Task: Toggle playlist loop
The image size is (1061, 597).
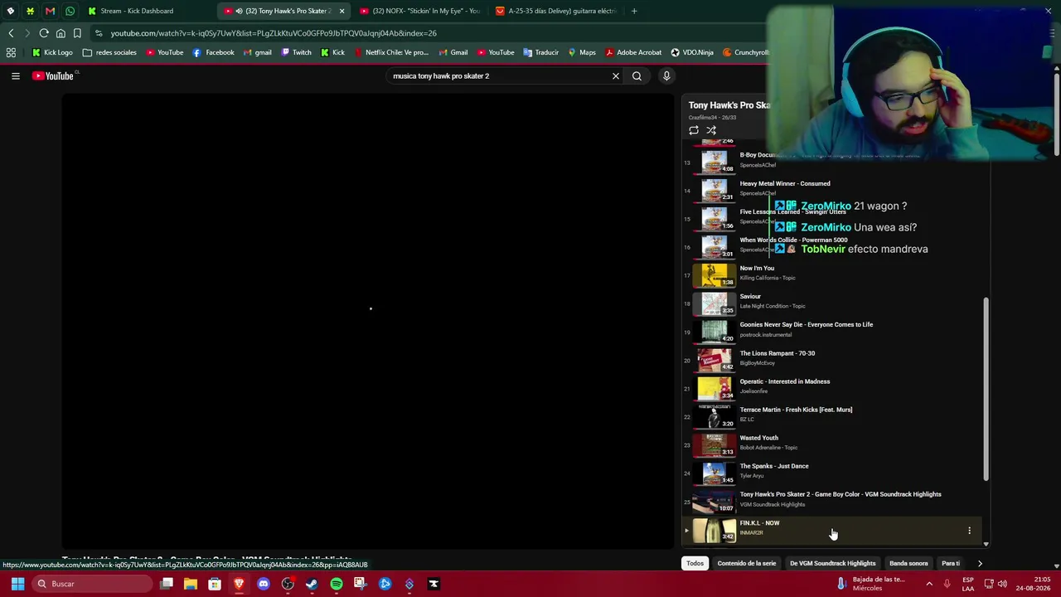Action: click(x=694, y=130)
